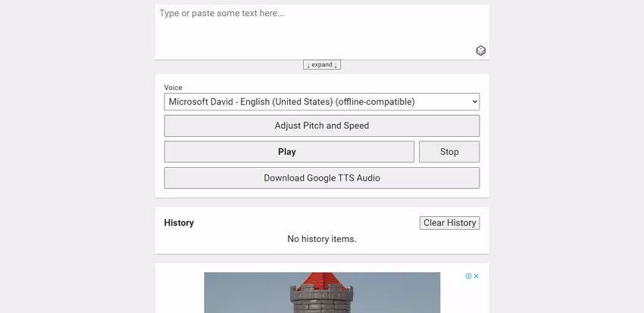Click the right arrow on the expand button
The width and height of the screenshot is (644, 313).
pos(336,65)
